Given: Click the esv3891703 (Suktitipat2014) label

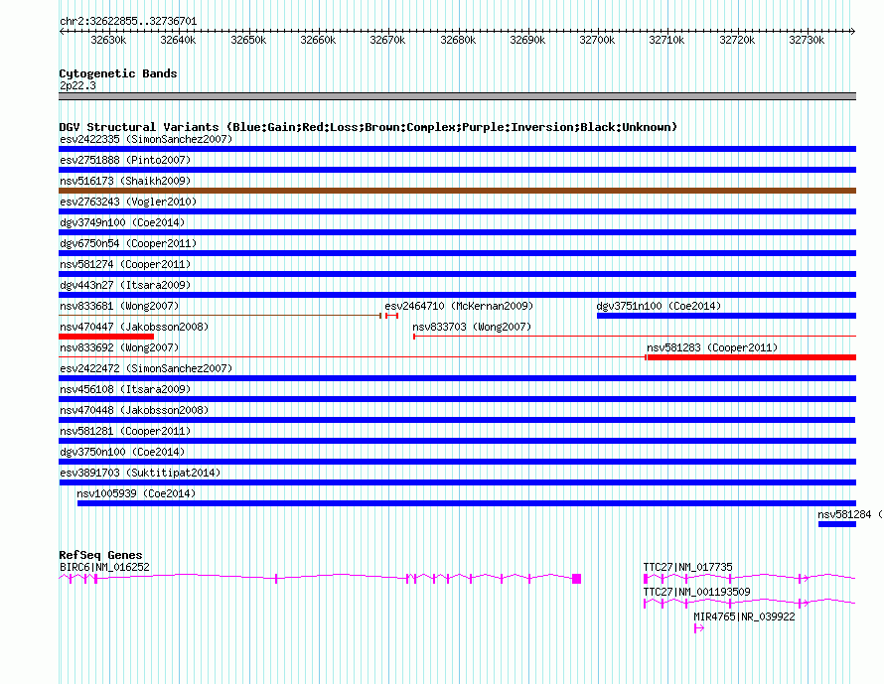Looking at the screenshot, I should tap(140, 473).
